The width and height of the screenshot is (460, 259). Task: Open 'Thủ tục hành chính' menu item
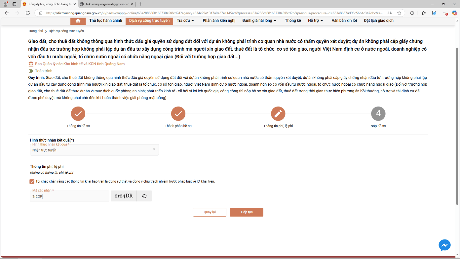pyautogui.click(x=106, y=21)
